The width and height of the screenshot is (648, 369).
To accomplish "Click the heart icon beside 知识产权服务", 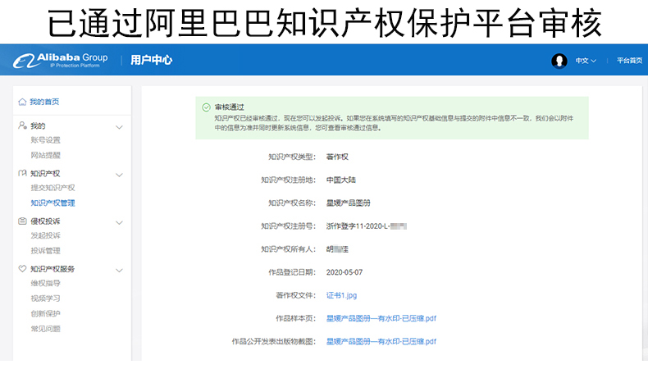I will 22,269.
